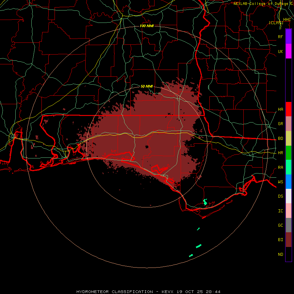The image size is (294, 294).
Task: Click the "BD" legend label
Action: click(x=280, y=139)
